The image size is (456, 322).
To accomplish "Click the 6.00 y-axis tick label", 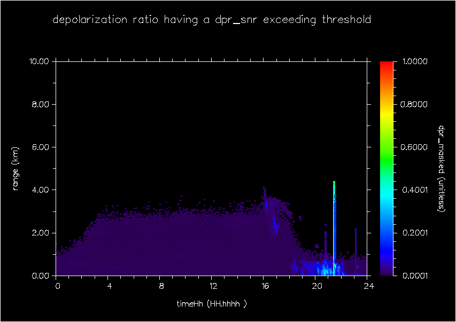I will pos(40,147).
